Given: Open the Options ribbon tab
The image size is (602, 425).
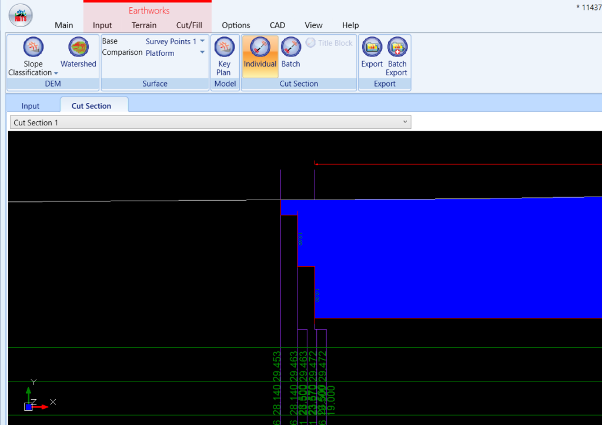Looking at the screenshot, I should point(236,25).
